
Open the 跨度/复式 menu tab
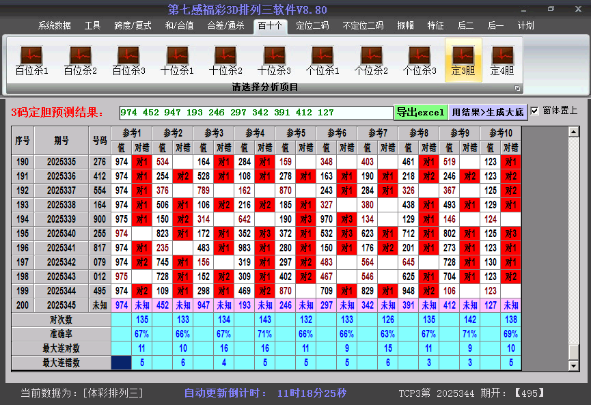pos(133,26)
